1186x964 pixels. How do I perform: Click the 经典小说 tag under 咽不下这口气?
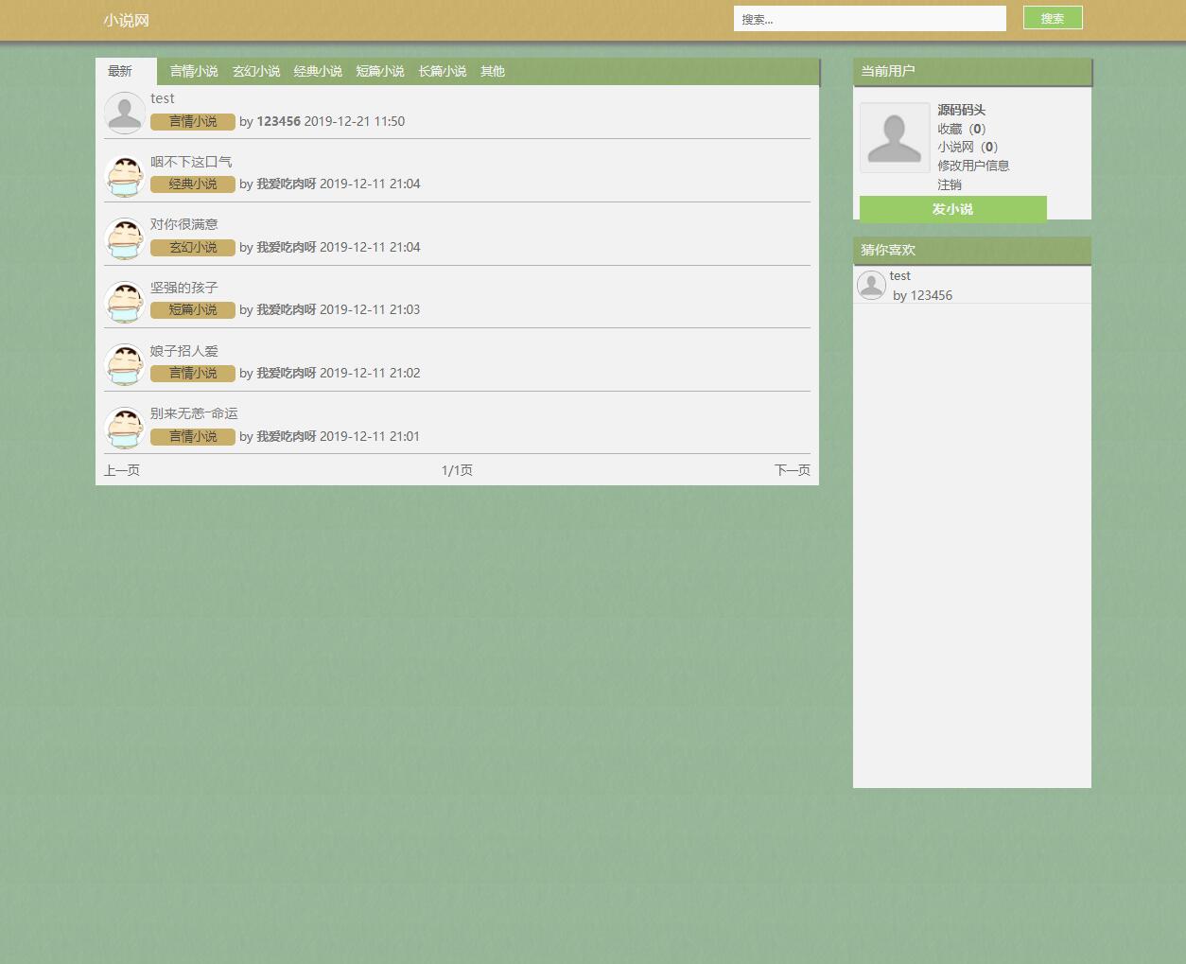pyautogui.click(x=193, y=184)
